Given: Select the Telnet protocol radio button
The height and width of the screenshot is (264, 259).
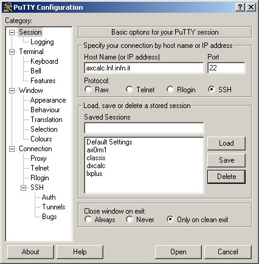Looking at the screenshot, I should pos(129,89).
